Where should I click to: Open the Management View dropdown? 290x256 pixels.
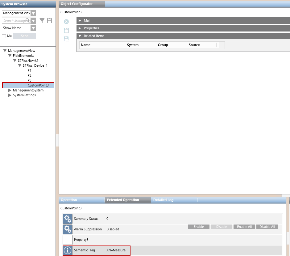pos(33,13)
